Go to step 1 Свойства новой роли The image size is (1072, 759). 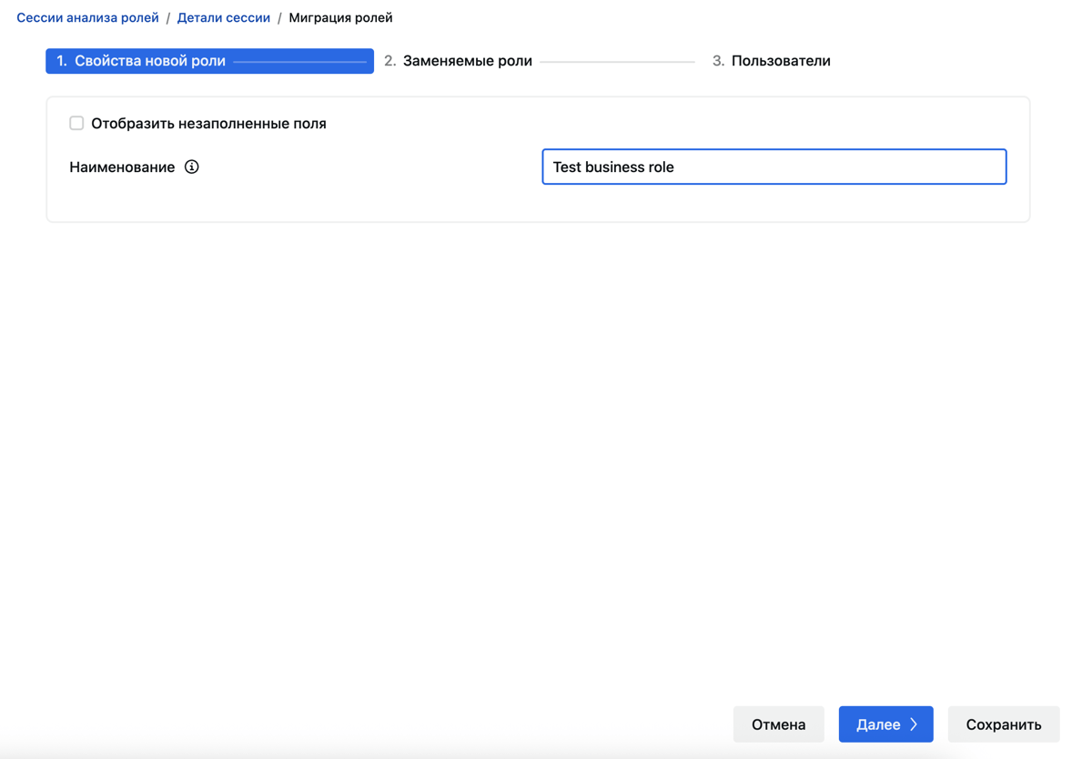[209, 61]
